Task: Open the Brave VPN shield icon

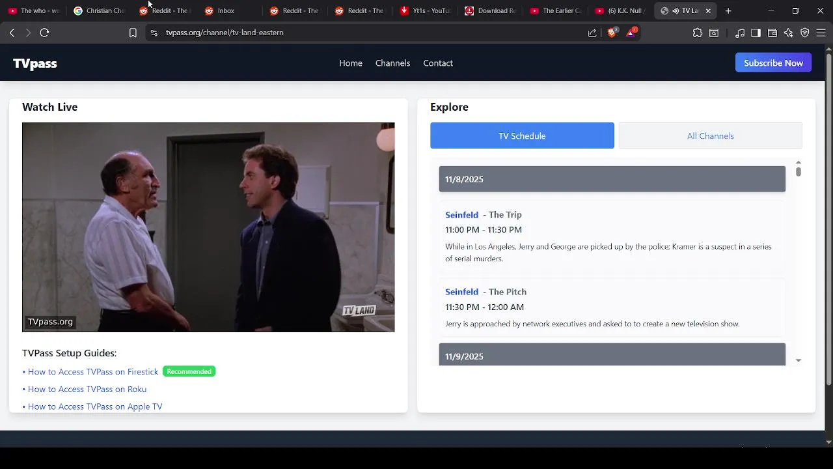Action: (805, 33)
